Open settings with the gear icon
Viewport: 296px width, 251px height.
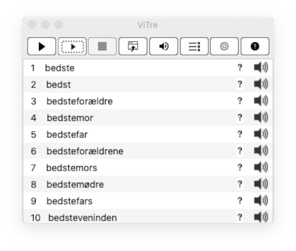[224, 47]
